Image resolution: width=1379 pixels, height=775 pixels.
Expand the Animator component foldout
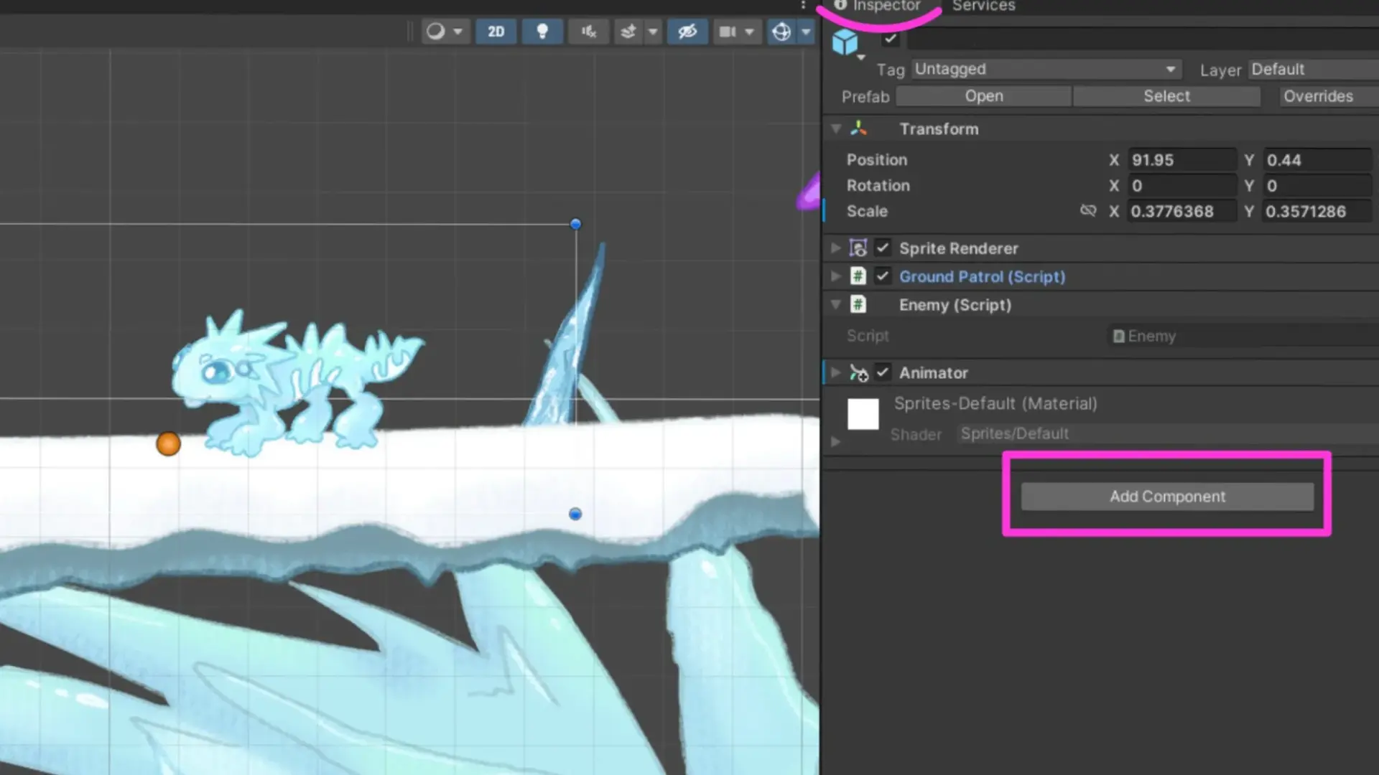[x=836, y=372]
